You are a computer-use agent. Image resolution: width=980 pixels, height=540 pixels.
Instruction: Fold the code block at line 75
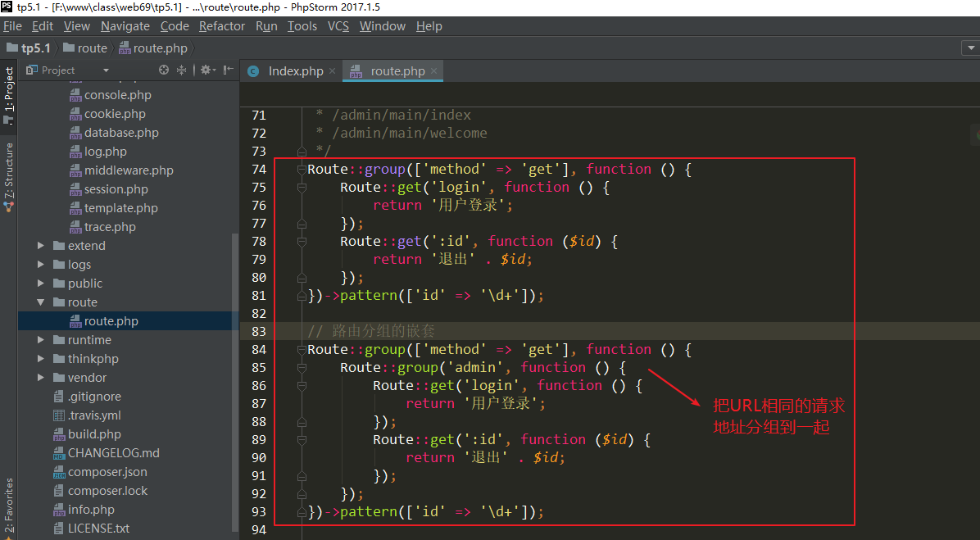[x=302, y=188]
